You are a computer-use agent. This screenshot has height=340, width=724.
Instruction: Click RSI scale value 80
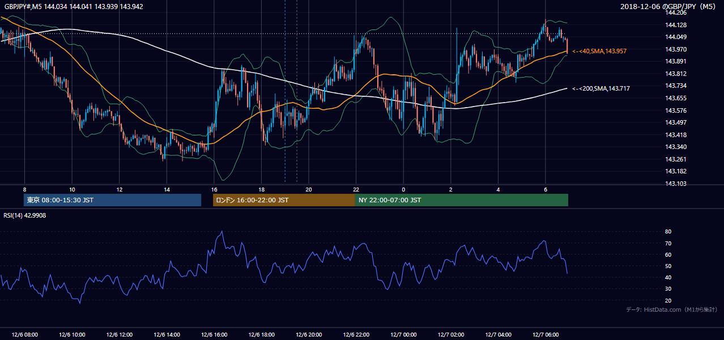[668, 232]
